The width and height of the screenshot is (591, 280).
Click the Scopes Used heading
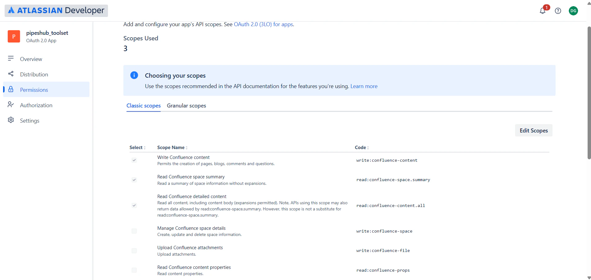(141, 38)
